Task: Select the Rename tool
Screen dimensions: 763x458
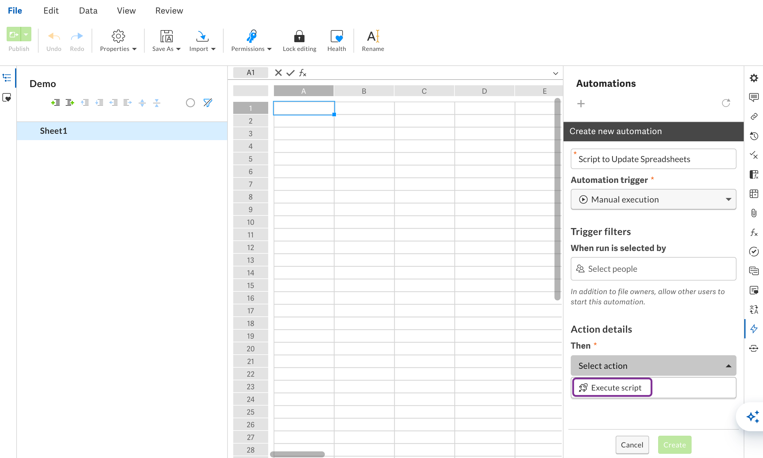Action: (373, 40)
